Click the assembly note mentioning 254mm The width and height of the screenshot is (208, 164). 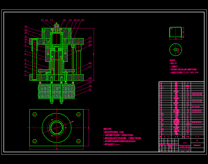112,144
